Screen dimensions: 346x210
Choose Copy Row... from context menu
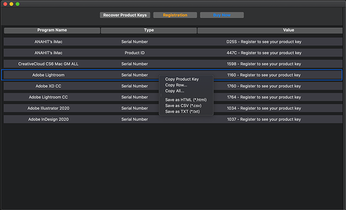[176, 85]
